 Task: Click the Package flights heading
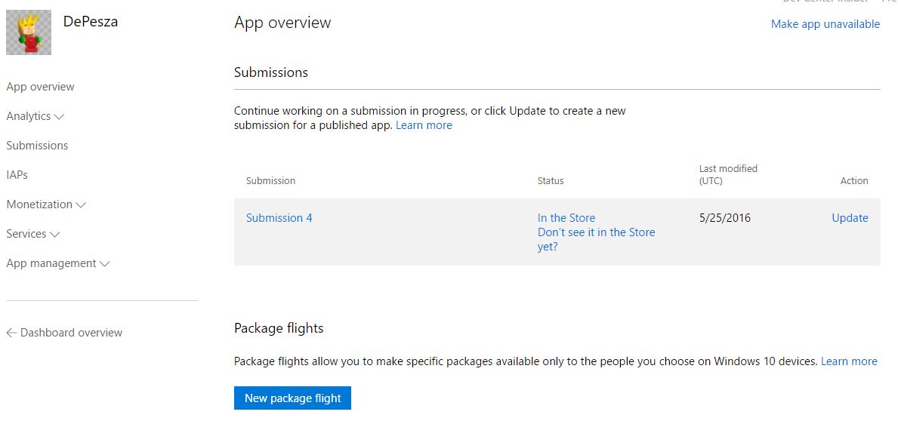[x=279, y=328]
